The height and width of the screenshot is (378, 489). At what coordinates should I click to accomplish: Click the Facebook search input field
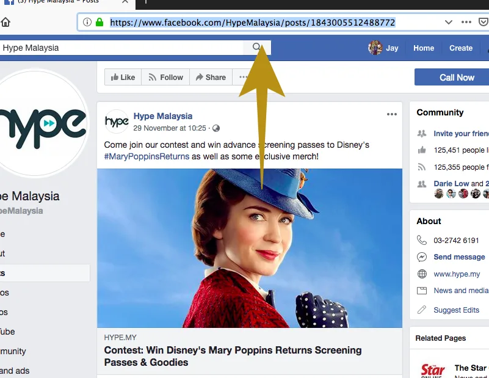click(122, 48)
